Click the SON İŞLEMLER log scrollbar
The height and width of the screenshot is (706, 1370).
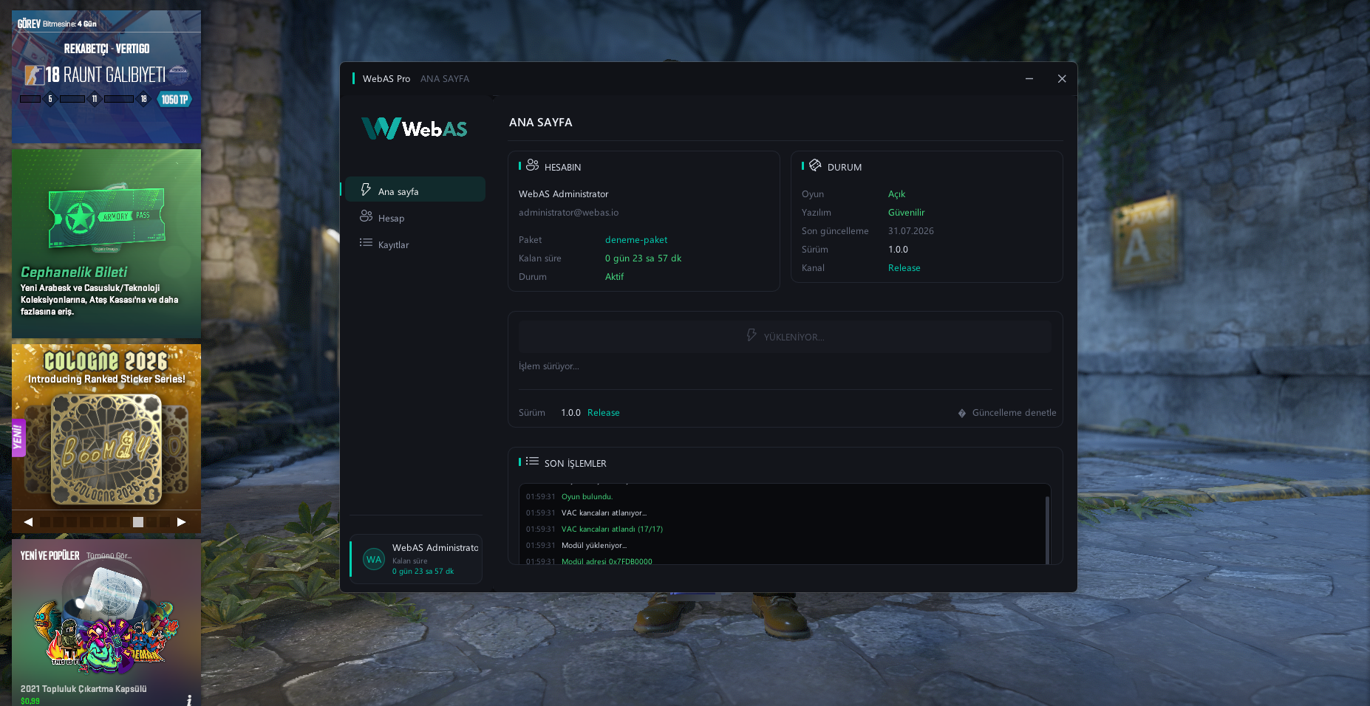click(1047, 529)
